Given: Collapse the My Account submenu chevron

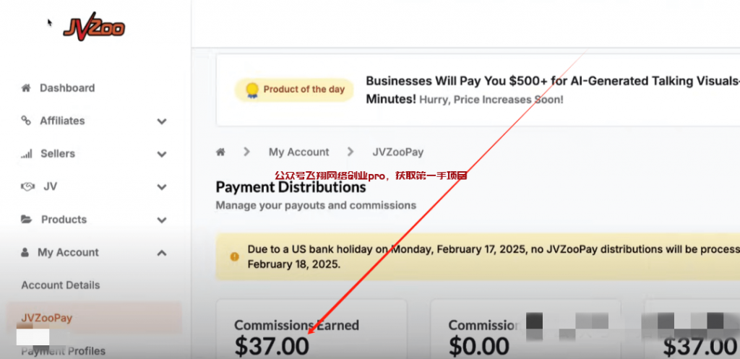Looking at the screenshot, I should (162, 253).
